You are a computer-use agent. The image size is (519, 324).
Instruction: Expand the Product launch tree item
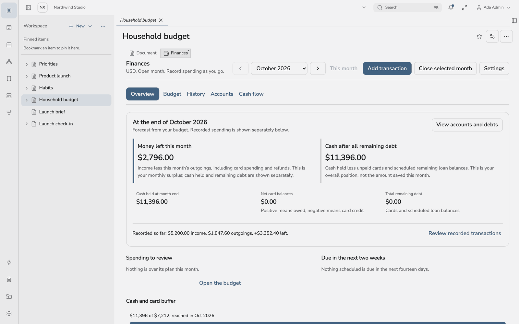pyautogui.click(x=27, y=76)
